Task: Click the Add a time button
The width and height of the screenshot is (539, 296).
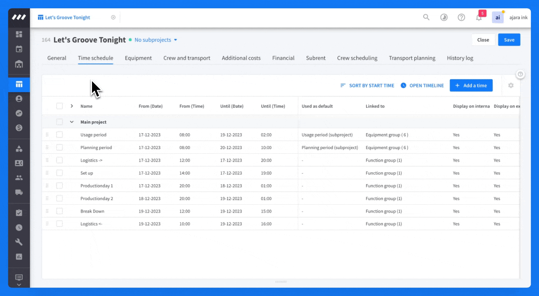Action: click(x=471, y=86)
